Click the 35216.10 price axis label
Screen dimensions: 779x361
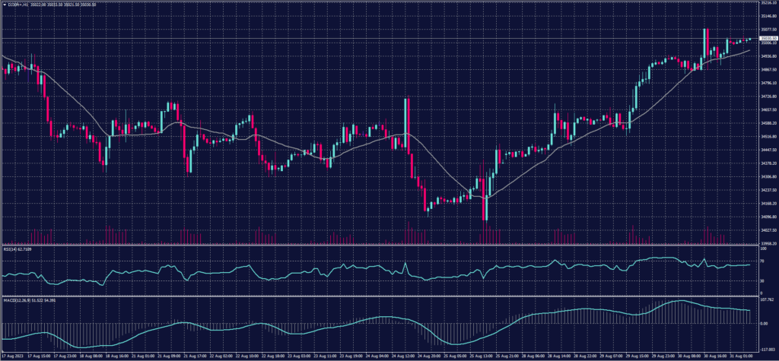coord(768,4)
